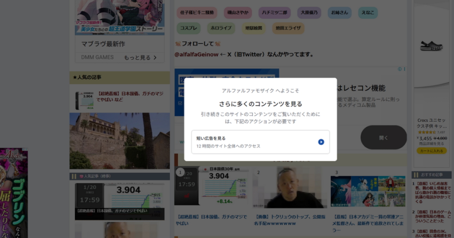
Task: Select the ホロライブ tag
Action: tap(221, 28)
